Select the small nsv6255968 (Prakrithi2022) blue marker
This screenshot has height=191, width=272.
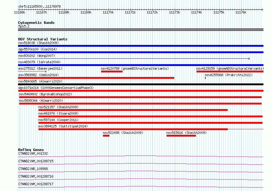tap(205, 78)
